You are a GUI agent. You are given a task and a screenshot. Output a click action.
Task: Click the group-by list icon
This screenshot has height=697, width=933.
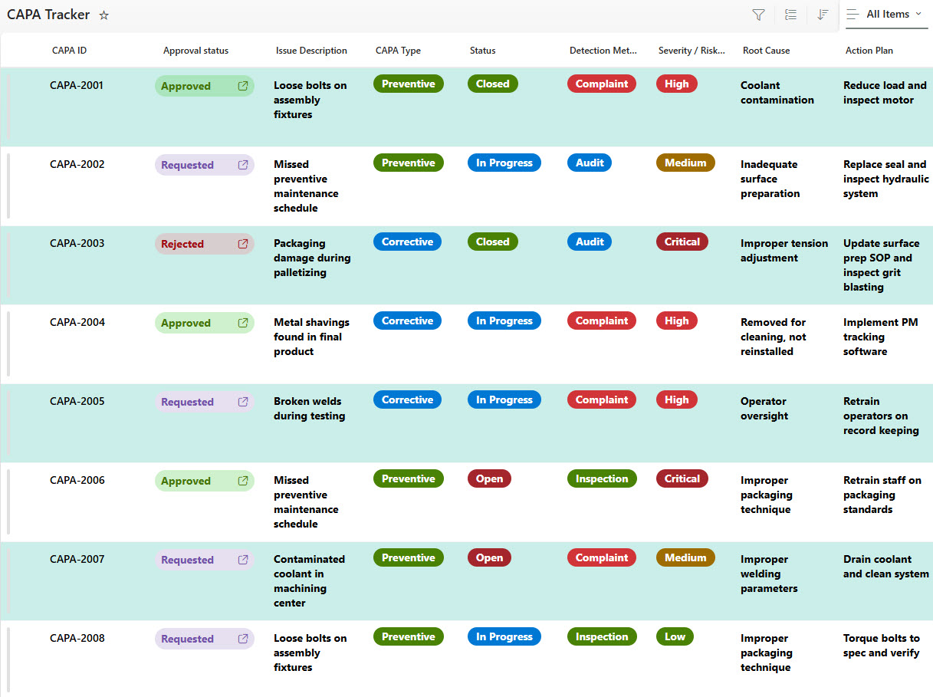tap(791, 15)
